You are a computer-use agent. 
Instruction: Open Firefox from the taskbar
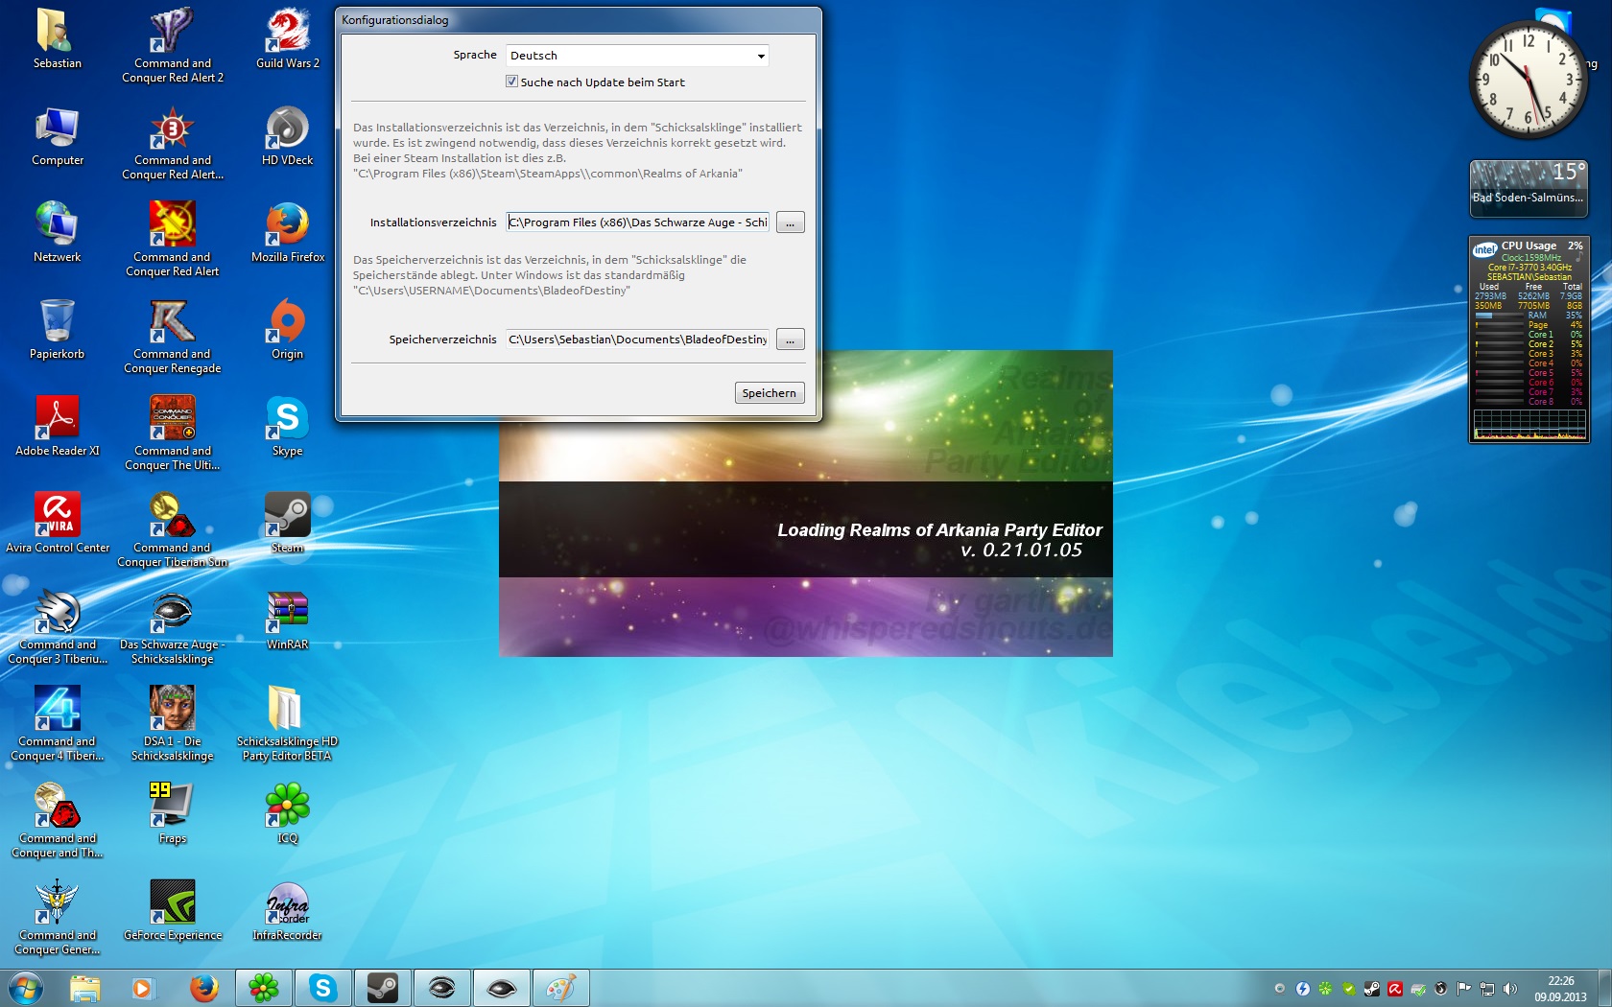202,988
